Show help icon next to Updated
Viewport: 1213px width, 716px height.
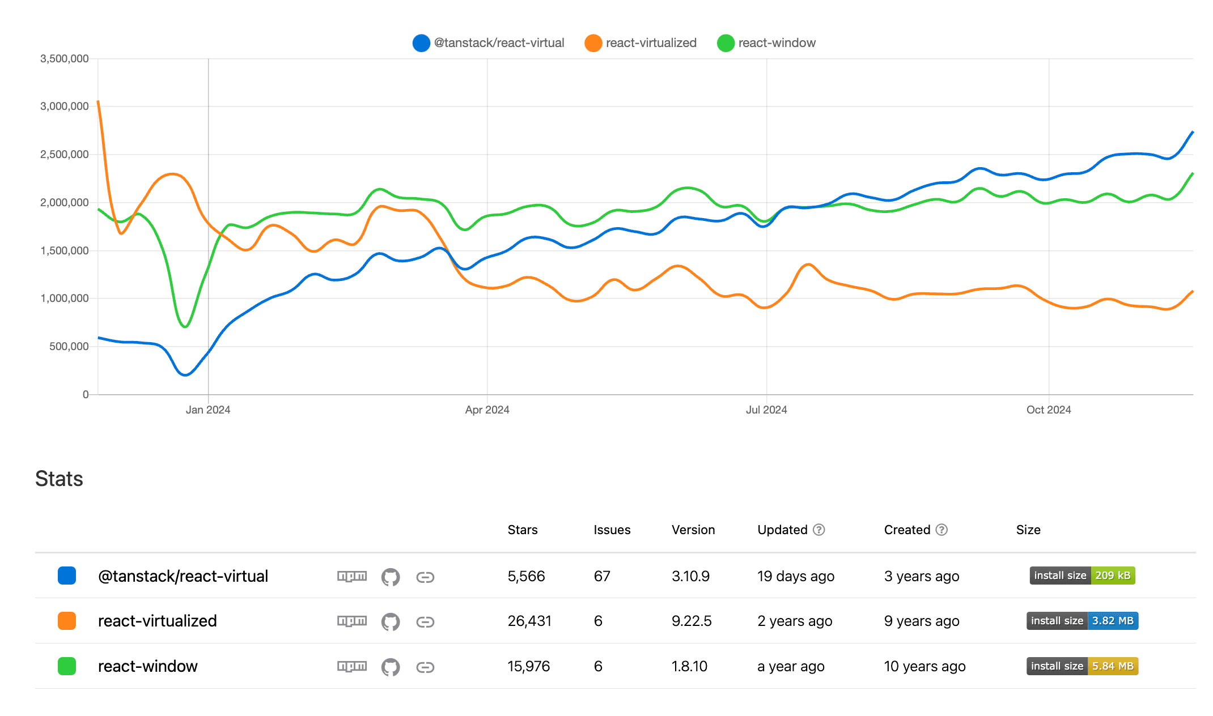819,530
